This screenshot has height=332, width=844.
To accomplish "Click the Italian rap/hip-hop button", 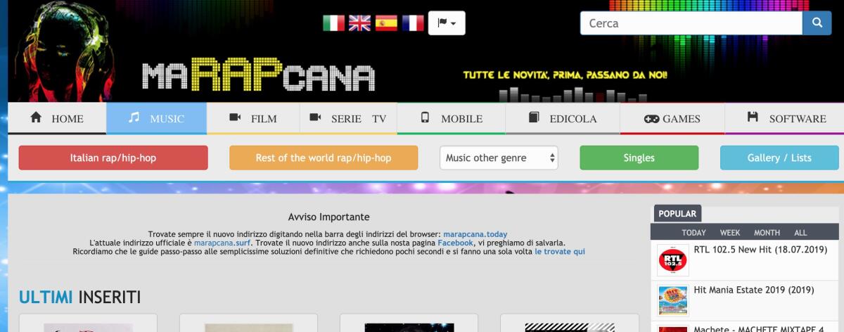I will click(113, 158).
